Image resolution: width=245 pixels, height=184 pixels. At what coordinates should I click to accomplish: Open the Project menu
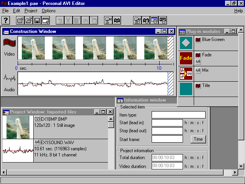(31, 11)
